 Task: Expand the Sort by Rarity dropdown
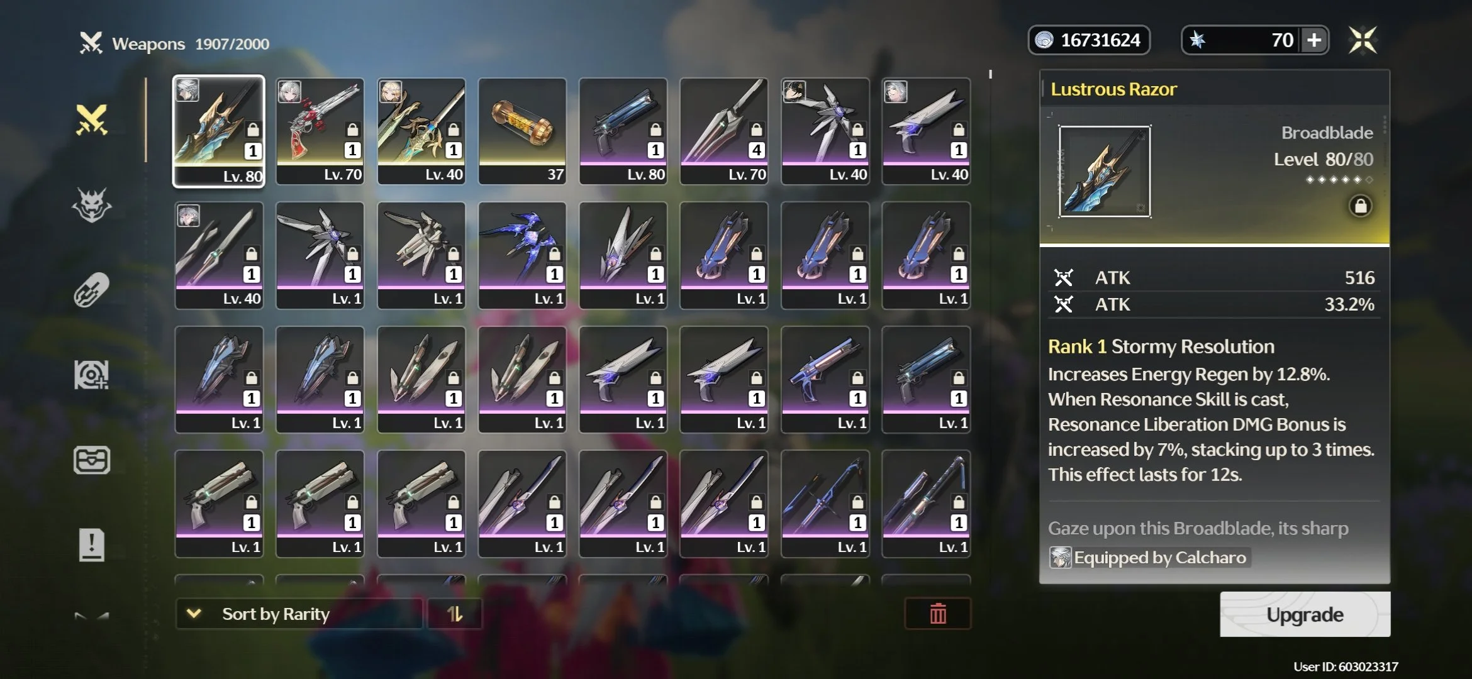point(299,614)
